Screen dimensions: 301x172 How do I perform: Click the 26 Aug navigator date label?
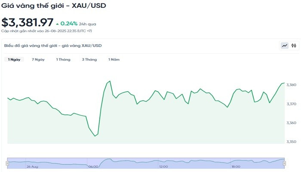[x=32, y=166]
